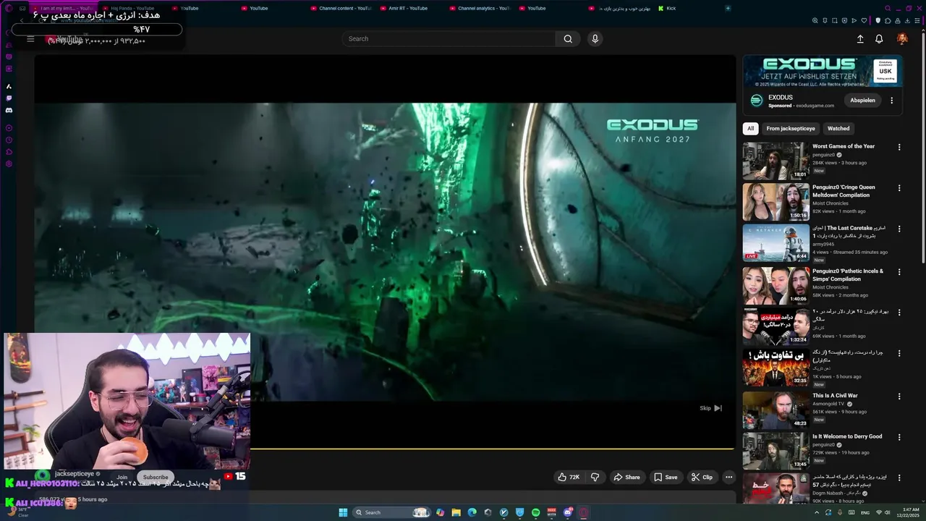Open options for 'Cringe Queen Meltdown' video
The height and width of the screenshot is (521, 926).
point(899,188)
